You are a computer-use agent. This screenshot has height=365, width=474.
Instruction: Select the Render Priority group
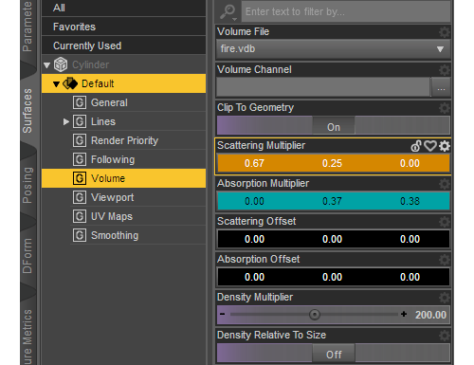pyautogui.click(x=124, y=140)
